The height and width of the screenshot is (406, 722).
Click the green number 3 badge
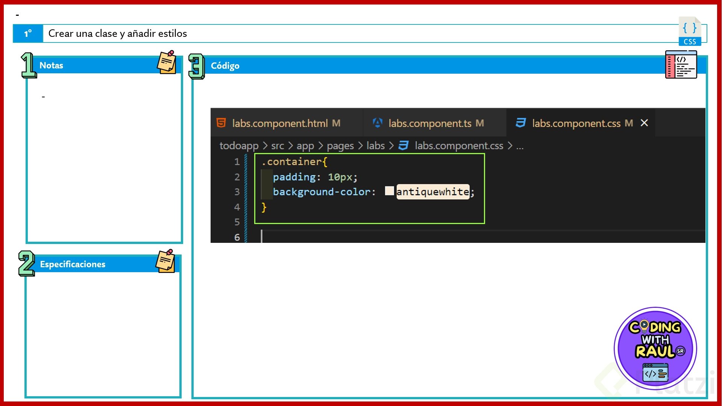(196, 66)
